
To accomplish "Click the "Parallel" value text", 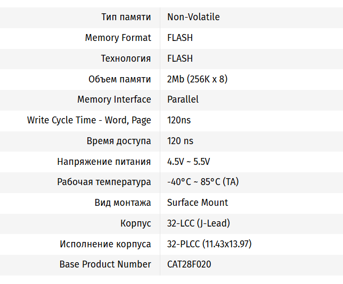I will pos(183,99).
